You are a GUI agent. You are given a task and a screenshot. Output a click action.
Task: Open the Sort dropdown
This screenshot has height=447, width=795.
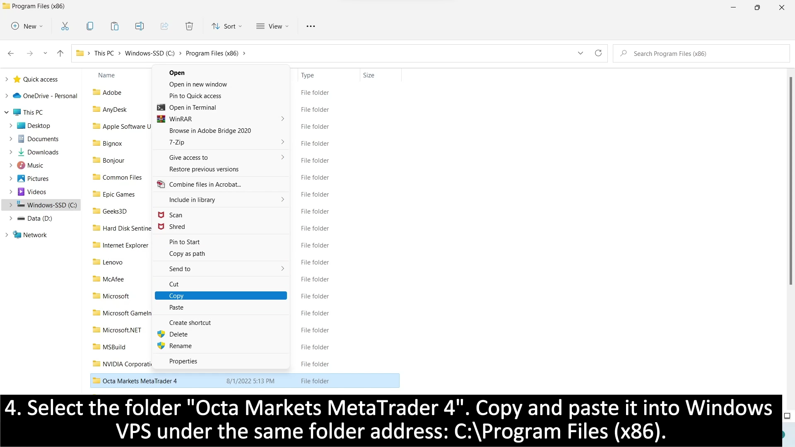[x=226, y=26]
